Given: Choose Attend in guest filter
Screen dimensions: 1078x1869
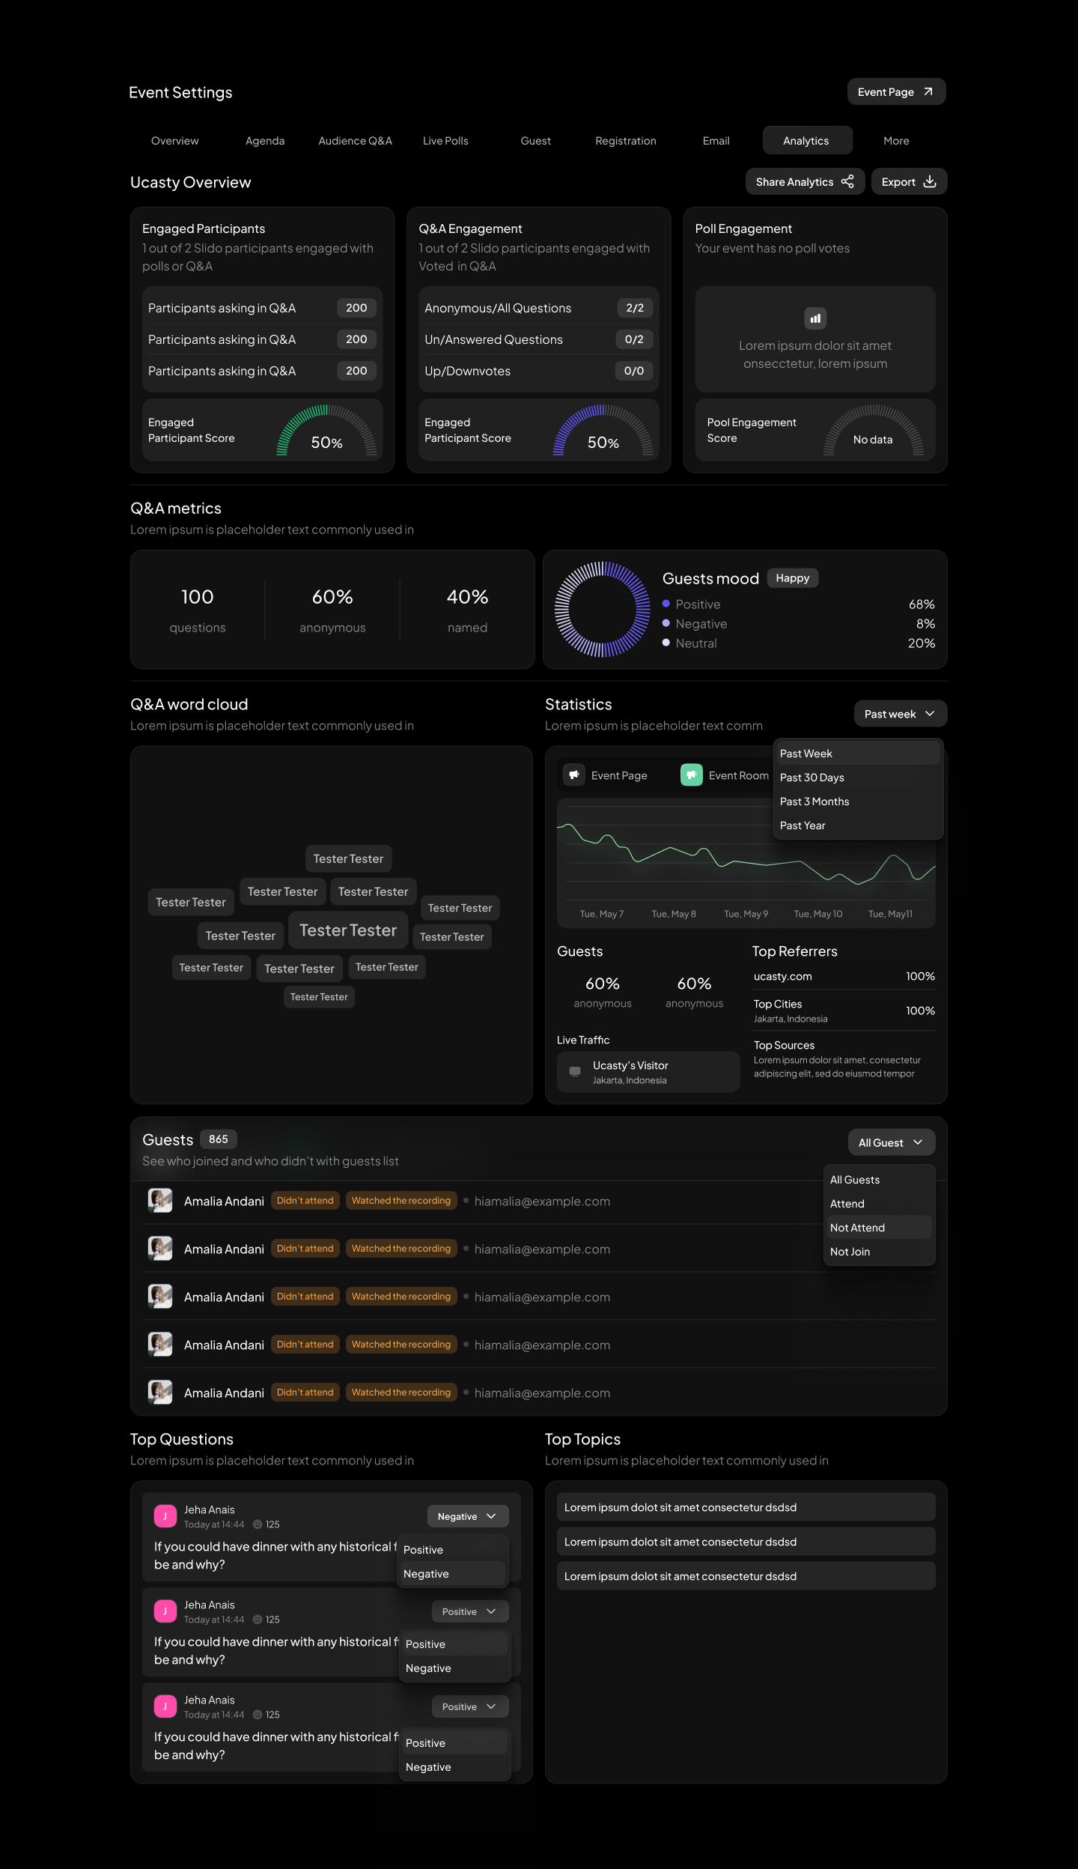Looking at the screenshot, I should tap(879, 1203).
